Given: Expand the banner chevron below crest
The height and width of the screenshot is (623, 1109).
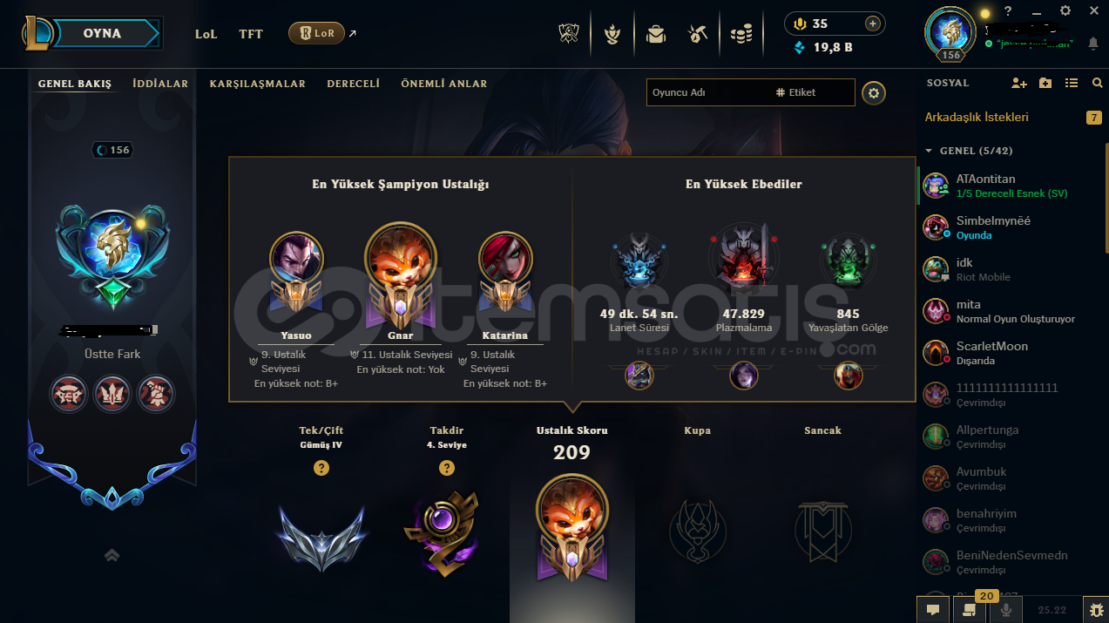Looking at the screenshot, I should pyautogui.click(x=112, y=555).
